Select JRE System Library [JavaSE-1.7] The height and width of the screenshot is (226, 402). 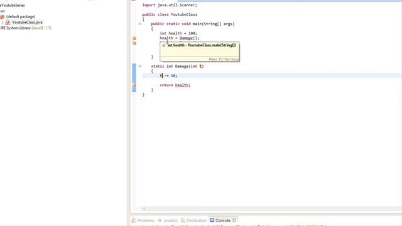coord(26,28)
